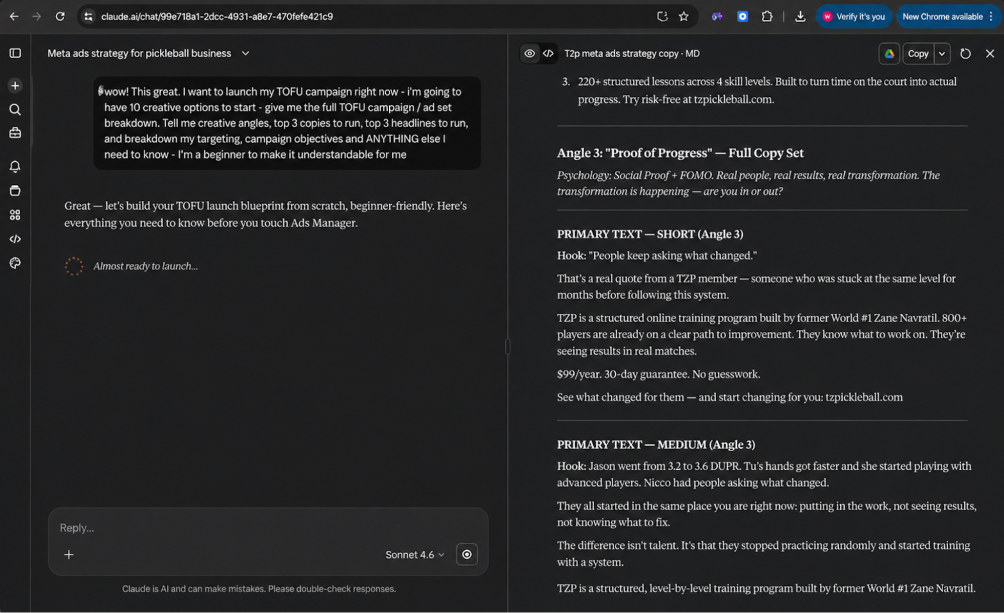Show browser downloads
The width and height of the screenshot is (1004, 613).
(x=800, y=17)
